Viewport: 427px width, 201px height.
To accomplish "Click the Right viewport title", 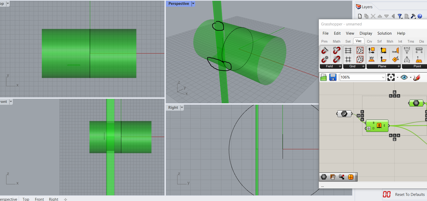I will 173,108.
